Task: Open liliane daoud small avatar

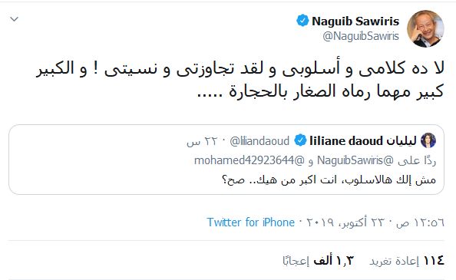Action: 428,140
